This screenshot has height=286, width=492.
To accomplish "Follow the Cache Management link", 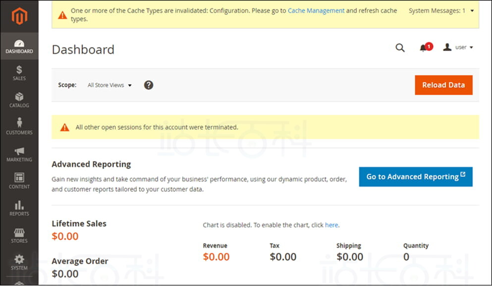I will click(x=316, y=10).
